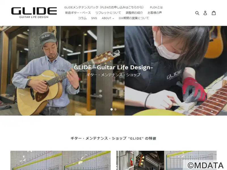Open お客様の声 page
This screenshot has width=227, height=170.
click(155, 13)
